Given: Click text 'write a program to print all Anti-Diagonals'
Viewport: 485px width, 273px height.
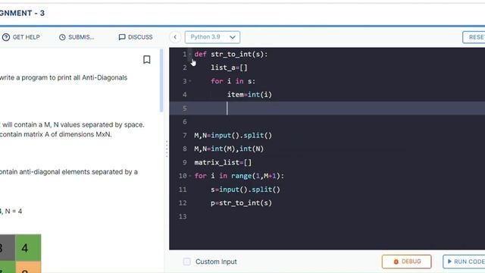Looking at the screenshot, I should point(64,77).
